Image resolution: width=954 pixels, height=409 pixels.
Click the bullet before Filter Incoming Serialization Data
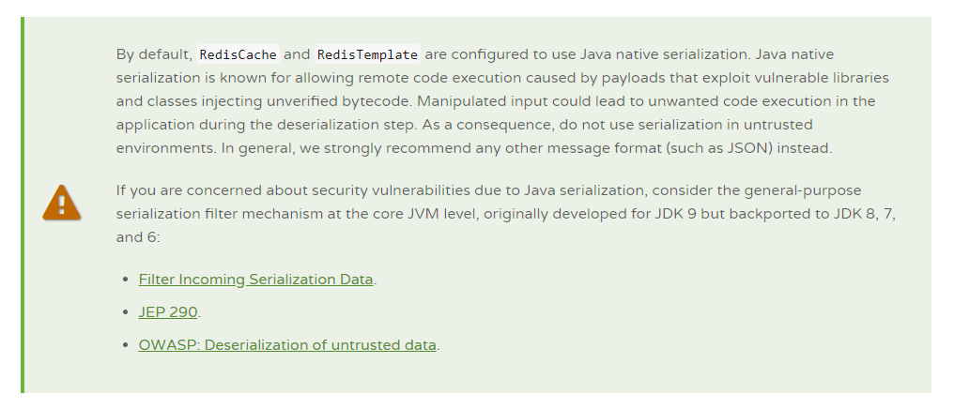point(126,280)
